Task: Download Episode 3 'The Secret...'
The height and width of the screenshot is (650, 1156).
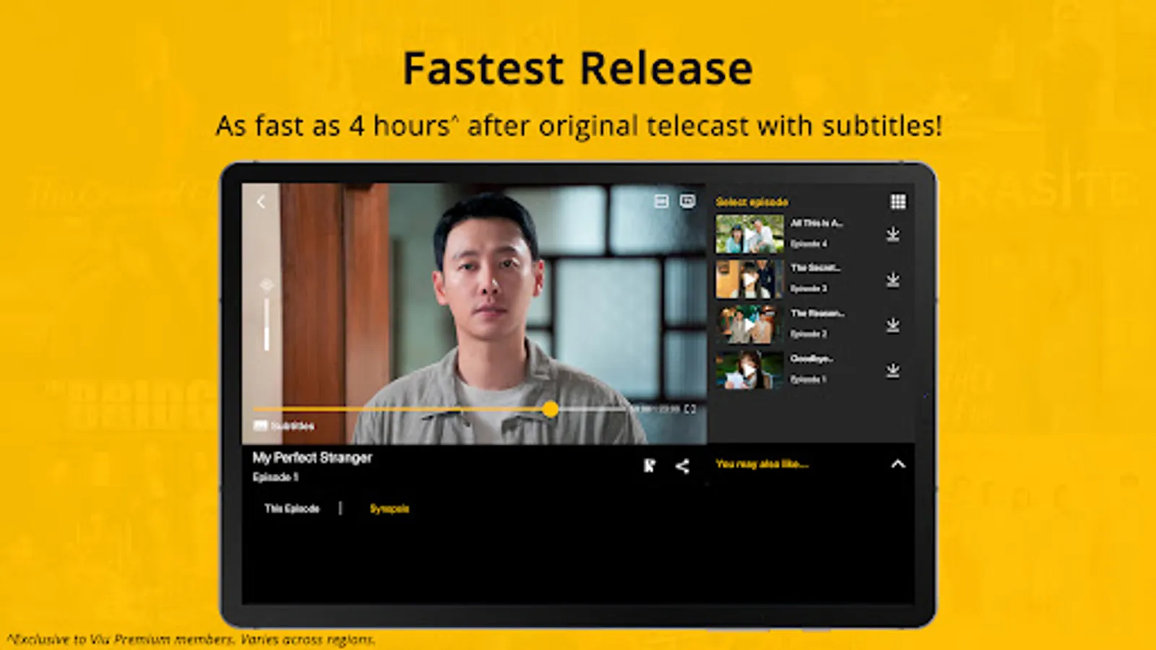Action: (x=893, y=279)
